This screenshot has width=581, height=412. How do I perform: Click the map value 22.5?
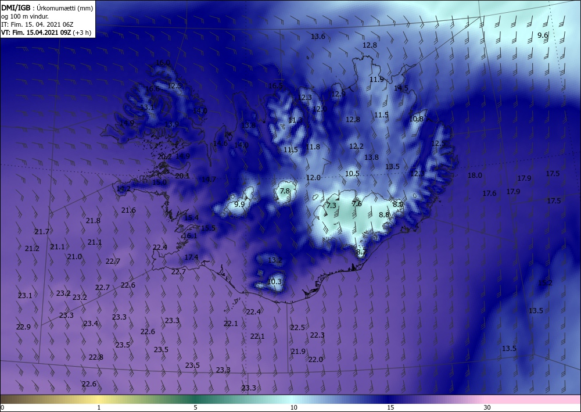pyautogui.click(x=297, y=328)
